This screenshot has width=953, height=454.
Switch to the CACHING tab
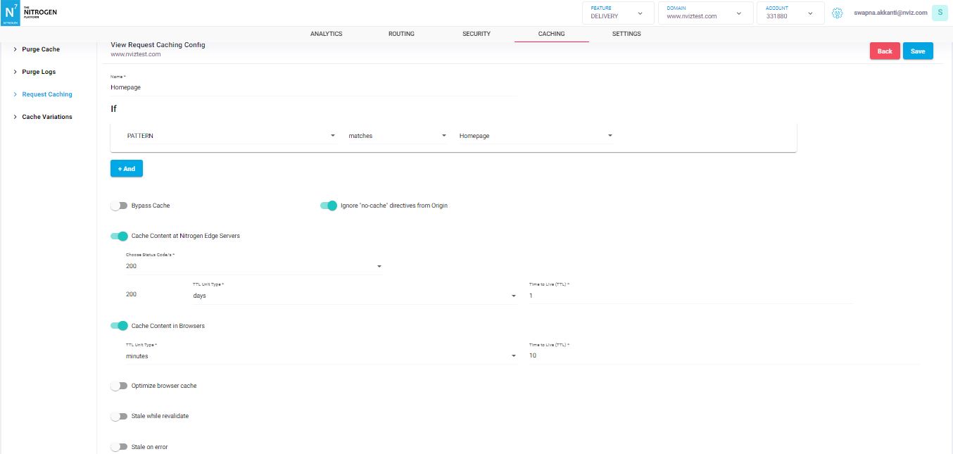pyautogui.click(x=551, y=34)
